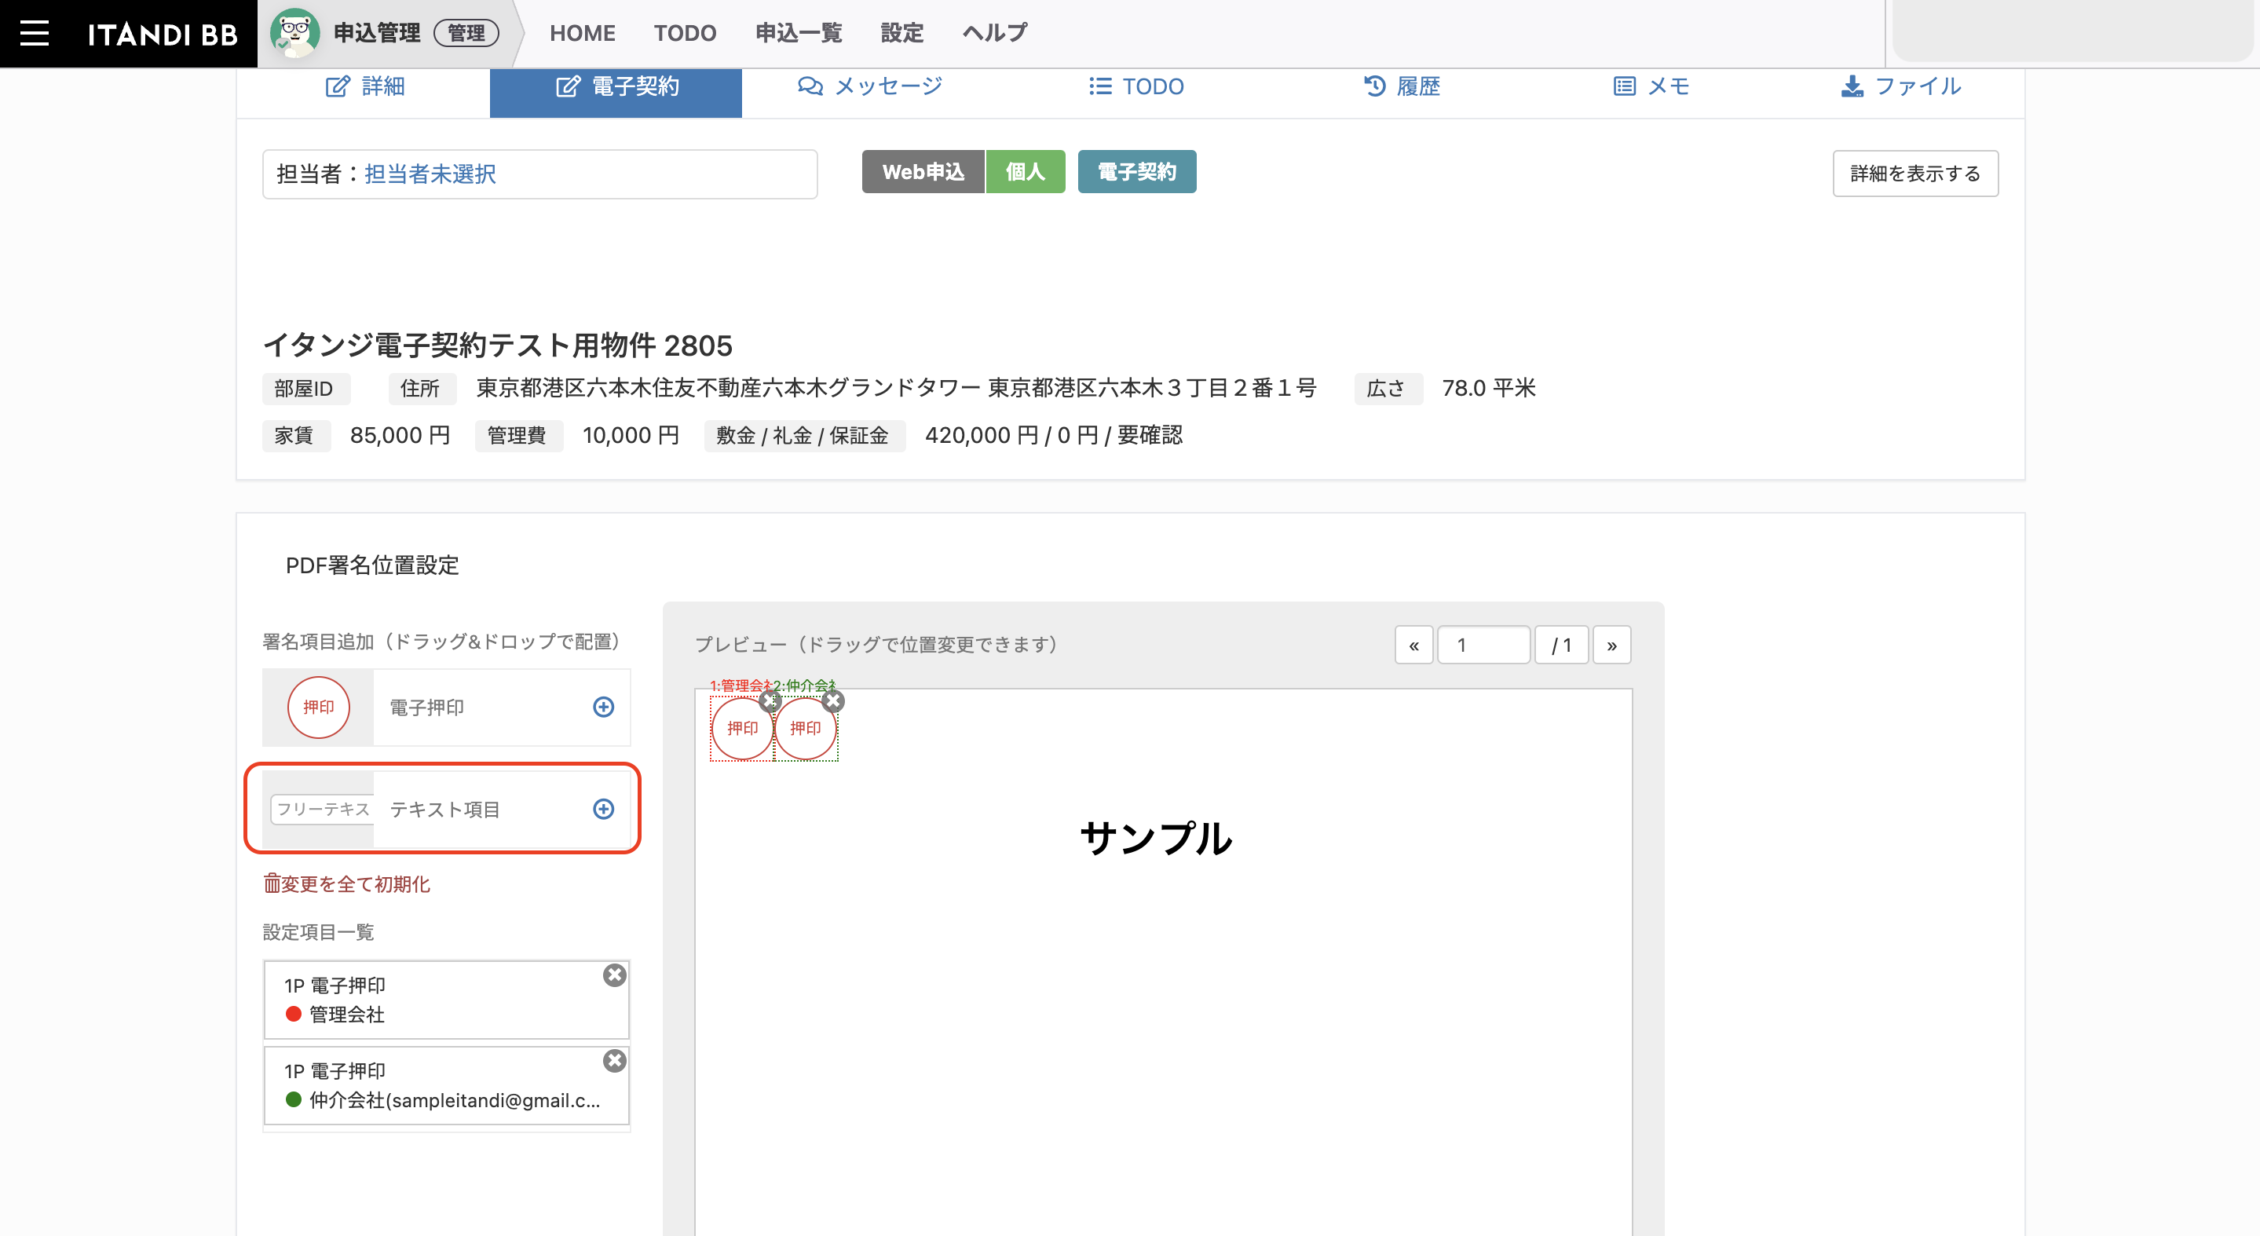Viewport: 2260px width, 1236px height.
Task: Open the hamburger menu
Action: [35, 33]
